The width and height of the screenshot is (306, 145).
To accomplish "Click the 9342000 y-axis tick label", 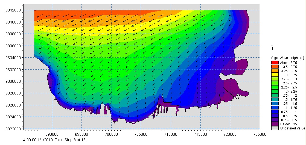I will pos(13,10).
